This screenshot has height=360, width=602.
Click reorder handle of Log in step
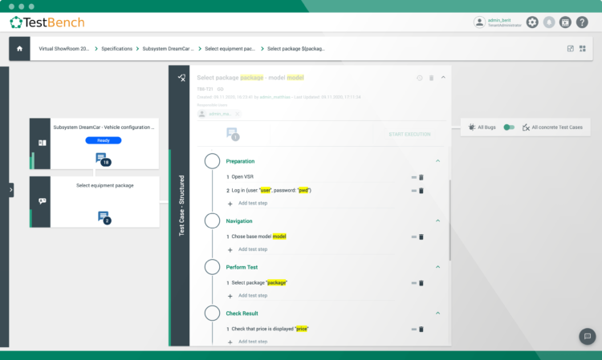(x=414, y=191)
